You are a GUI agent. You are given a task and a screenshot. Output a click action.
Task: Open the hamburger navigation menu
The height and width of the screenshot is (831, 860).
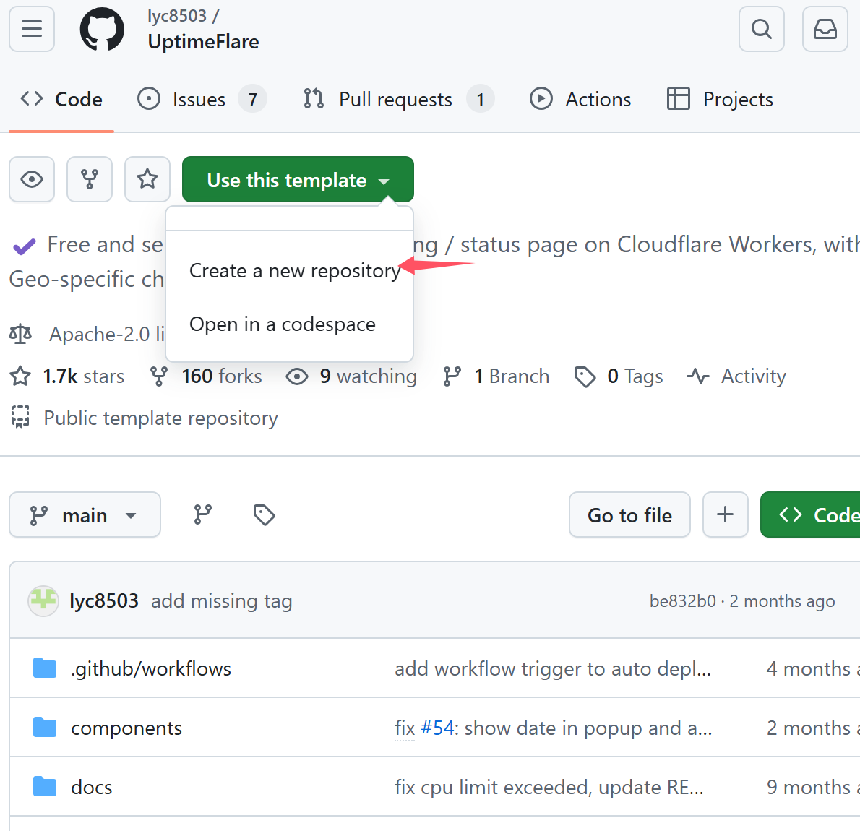tap(32, 29)
